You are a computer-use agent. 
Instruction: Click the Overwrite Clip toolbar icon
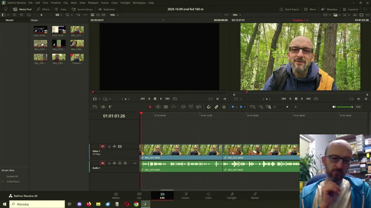191,107
